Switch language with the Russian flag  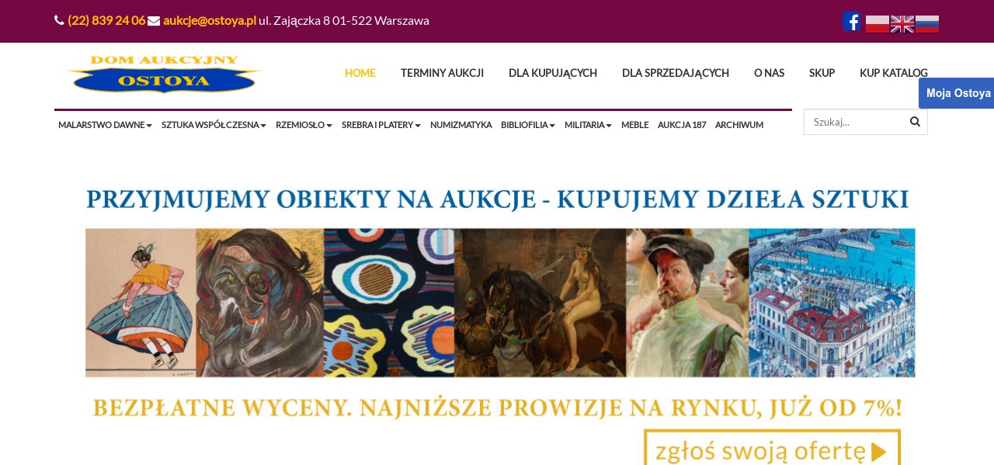point(927,24)
